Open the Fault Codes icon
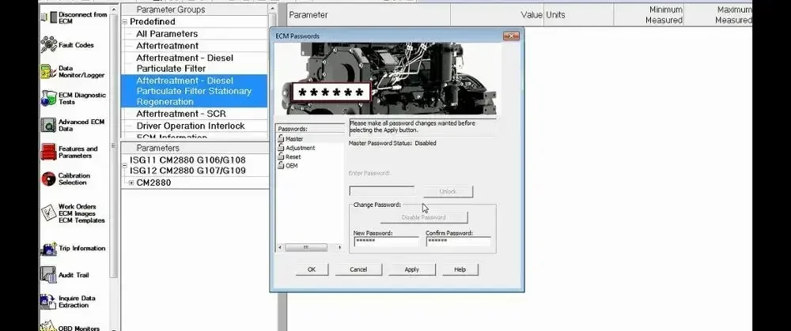Viewport: 791px width, 331px height. pos(48,45)
